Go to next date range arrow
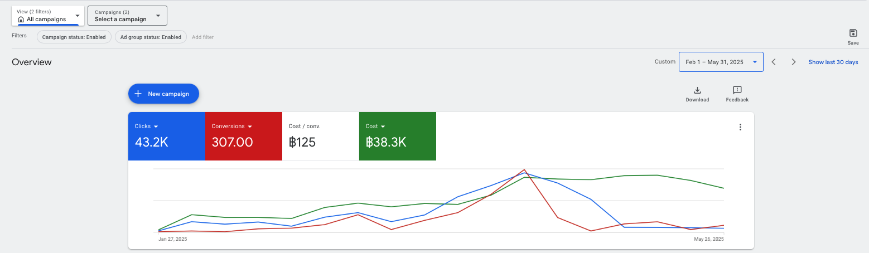The height and width of the screenshot is (253, 869). pyautogui.click(x=794, y=62)
